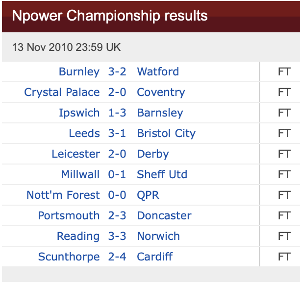This screenshot has width=300, height=283.
Task: Open the Burnley team link
Action: (x=79, y=72)
